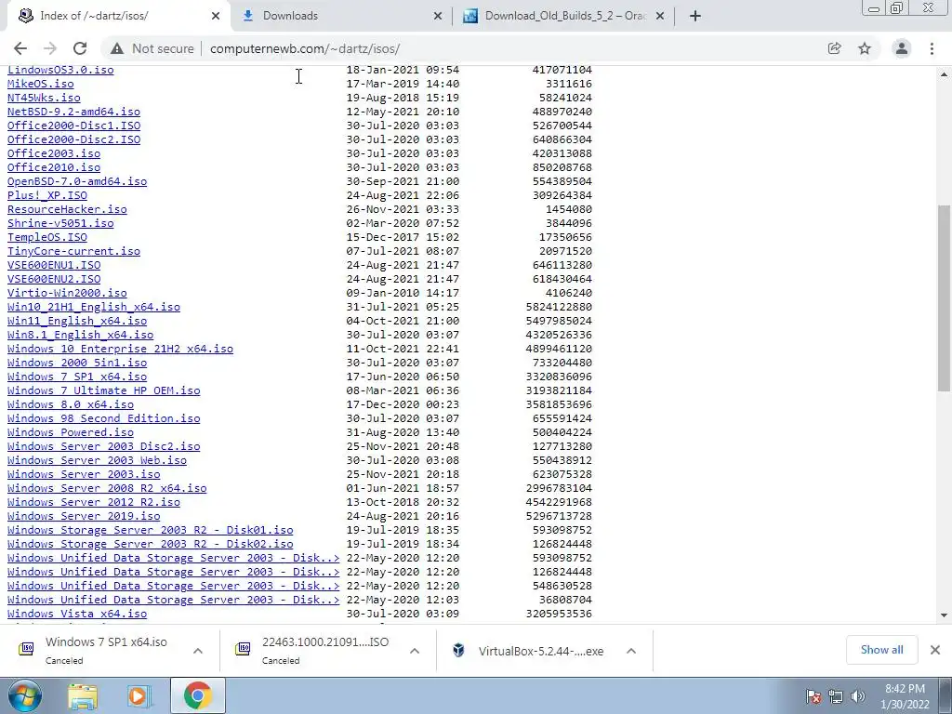Click the VSE600ENU1.ISO link
The height and width of the screenshot is (714, 952).
[x=54, y=265]
